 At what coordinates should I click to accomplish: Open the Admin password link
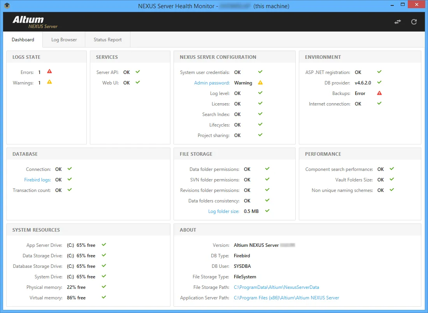tap(212, 83)
